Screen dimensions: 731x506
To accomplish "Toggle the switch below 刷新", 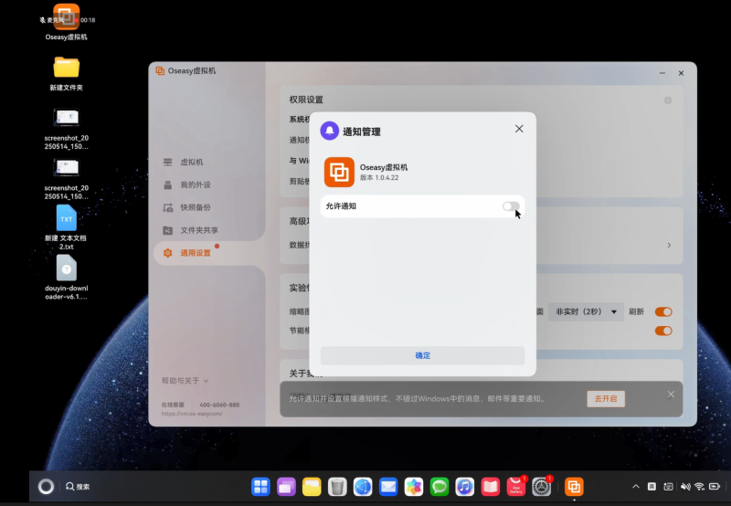I will (x=663, y=331).
